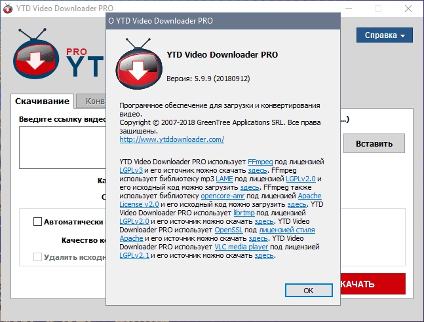Close the YTD main window
Viewport: 424px width, 322px height.
pyautogui.click(x=408, y=9)
